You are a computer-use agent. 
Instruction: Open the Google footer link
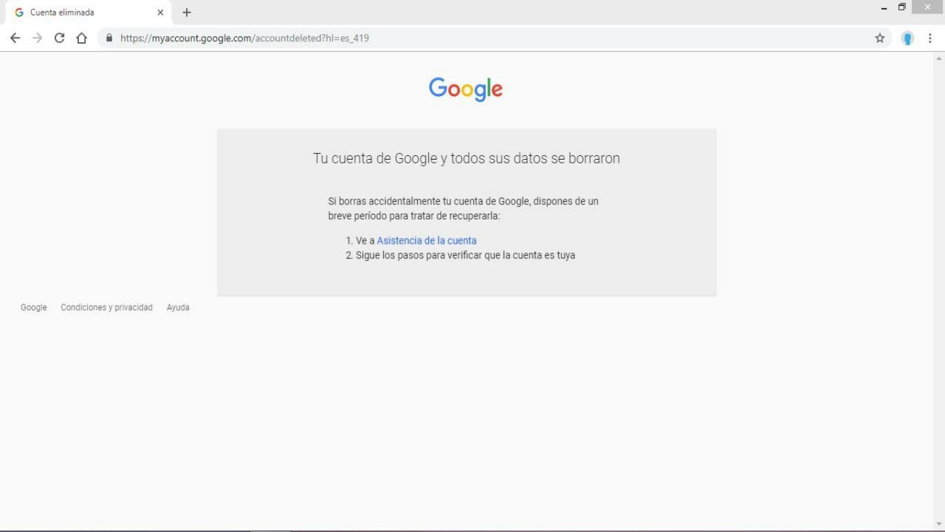coord(33,307)
